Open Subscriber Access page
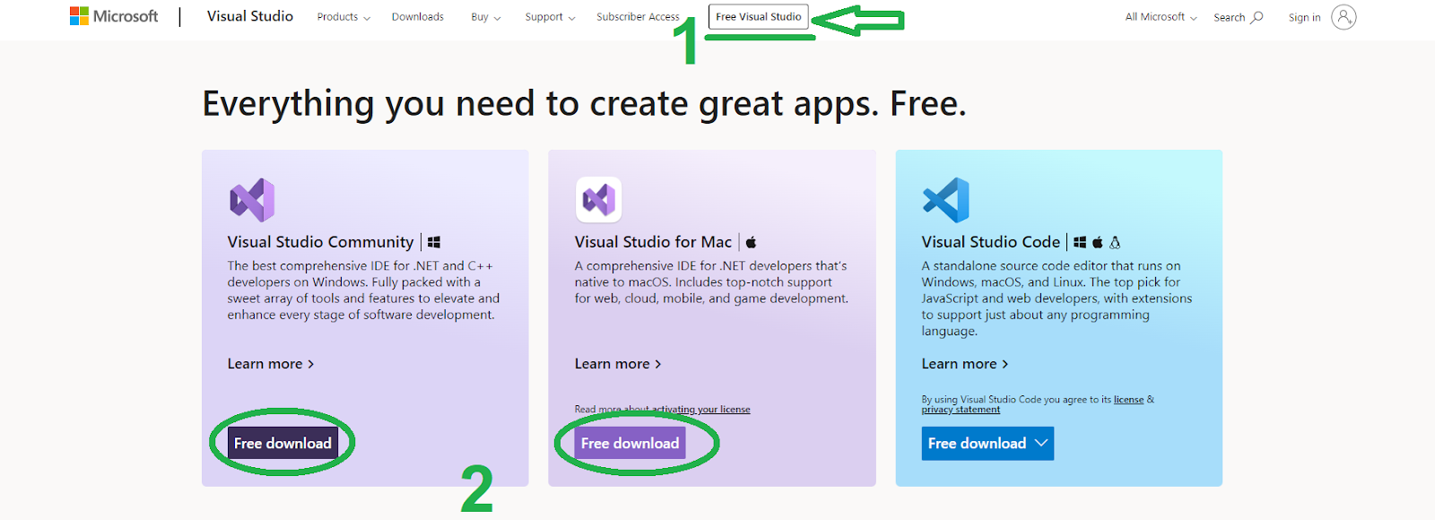The height and width of the screenshot is (520, 1435). tap(638, 17)
